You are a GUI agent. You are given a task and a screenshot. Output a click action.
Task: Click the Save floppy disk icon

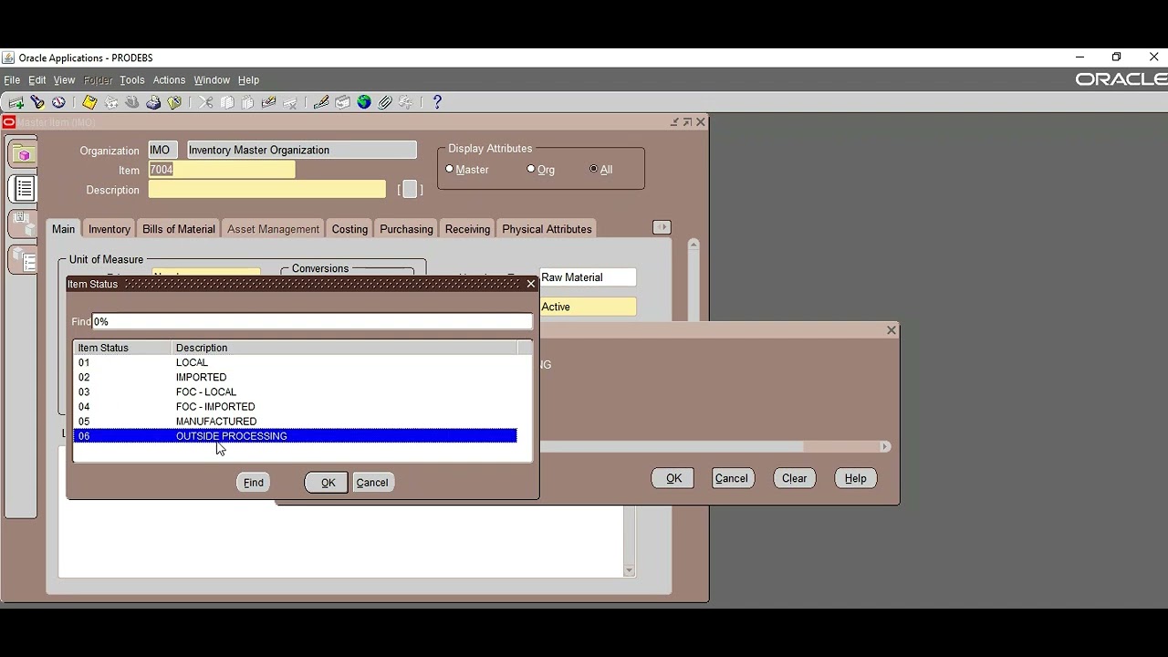(x=89, y=102)
